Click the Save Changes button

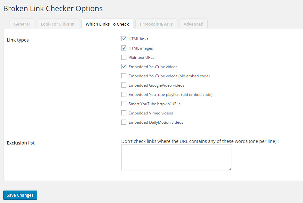[x=20, y=195]
